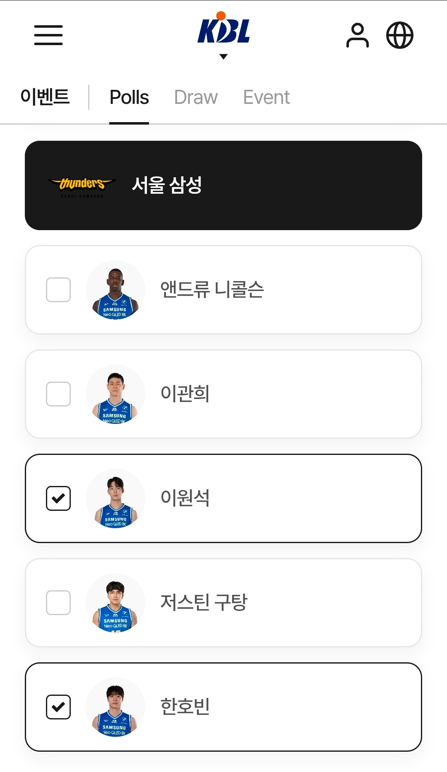Switch to the Draw tab
This screenshot has height=772, width=447.
[x=196, y=98]
